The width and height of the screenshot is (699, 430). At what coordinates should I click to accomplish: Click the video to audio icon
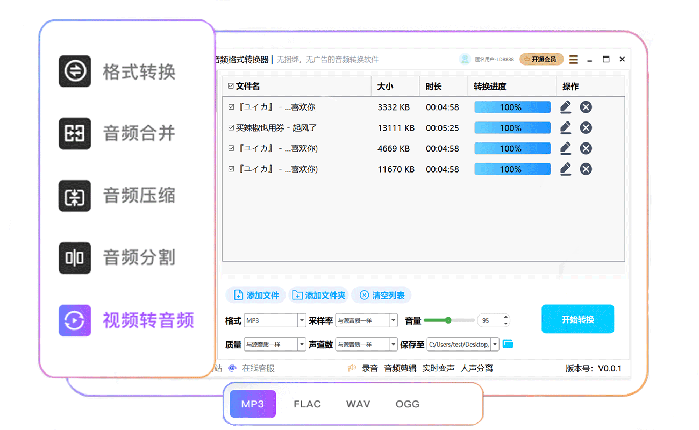75,320
